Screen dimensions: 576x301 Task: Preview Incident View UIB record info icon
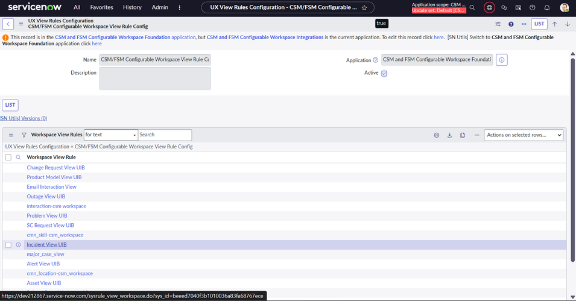[x=18, y=245]
